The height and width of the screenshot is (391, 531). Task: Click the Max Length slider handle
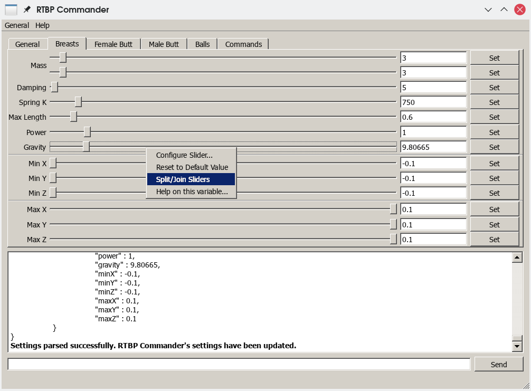[x=73, y=117]
